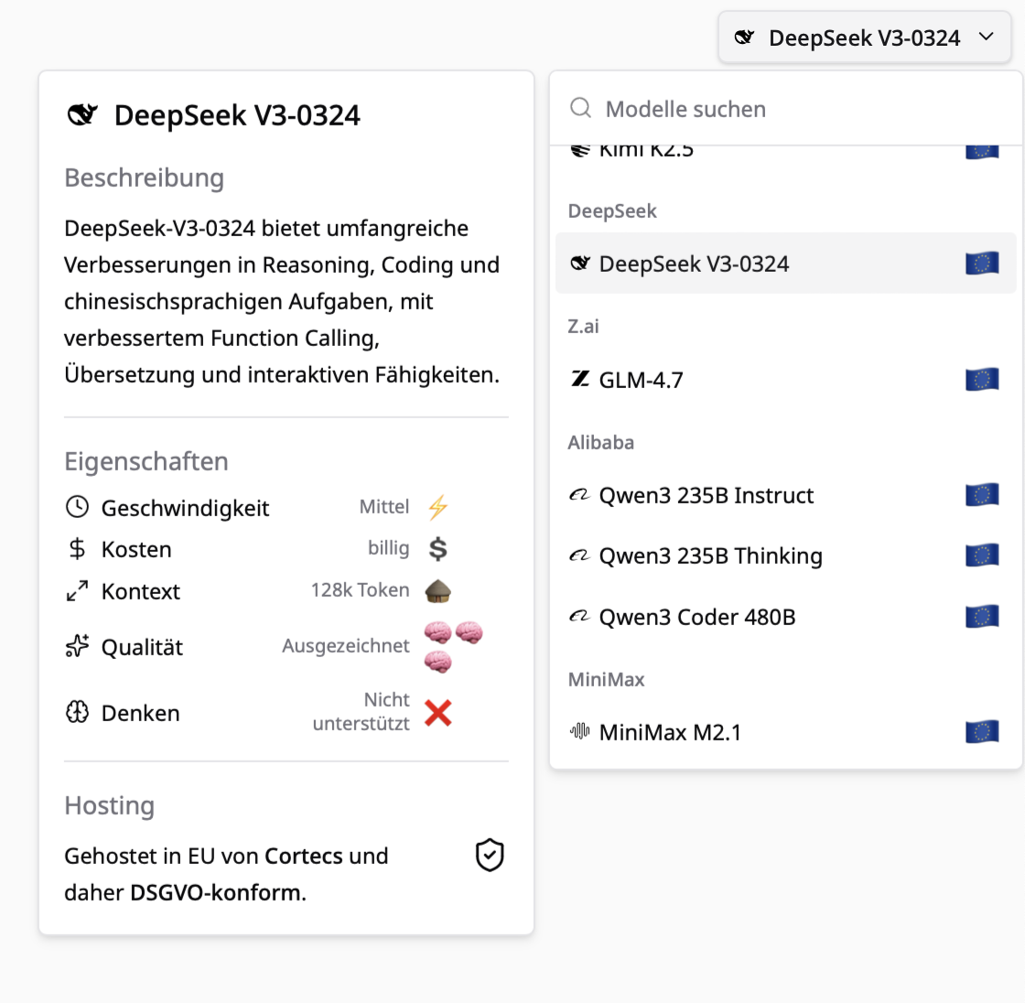Select Qwen3 Coder 480B from the list
The image size is (1025, 1003).
(697, 616)
